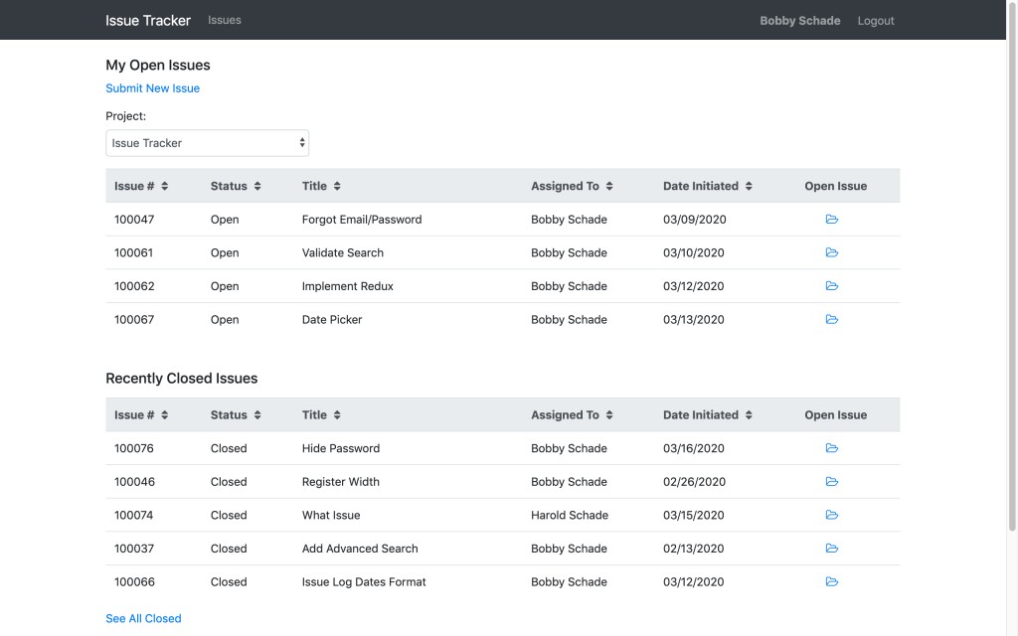The width and height of the screenshot is (1018, 636).
Task: Go to Issues in the navigation bar
Action: (x=225, y=20)
